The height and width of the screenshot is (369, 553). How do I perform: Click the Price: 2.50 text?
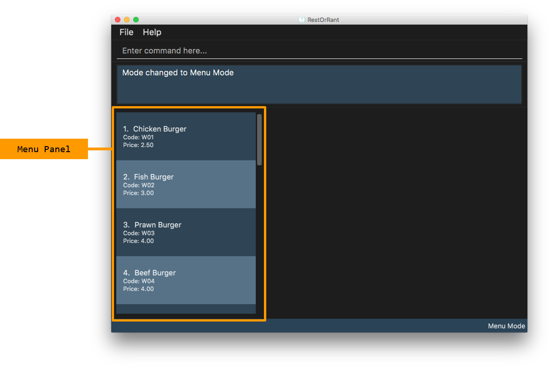click(x=138, y=145)
